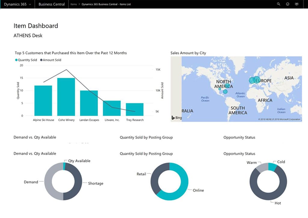Click the Litware, Inc. axis label

point(112,120)
